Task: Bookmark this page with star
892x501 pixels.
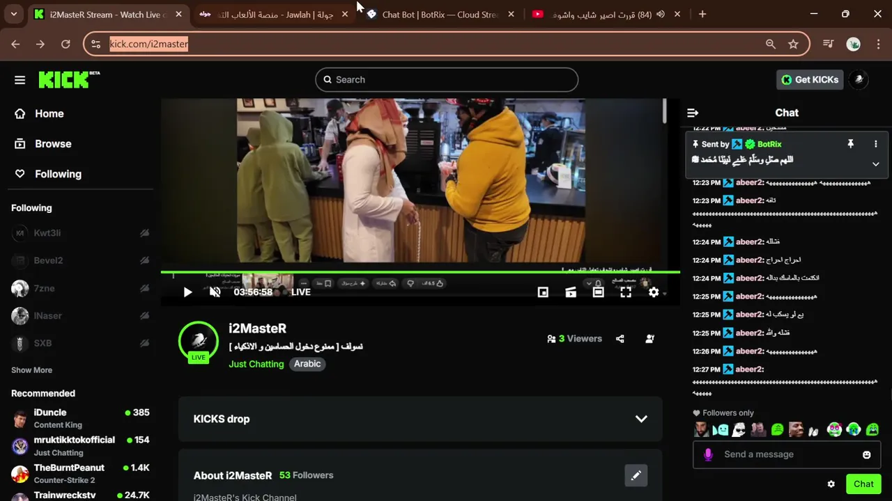Action: [x=793, y=44]
